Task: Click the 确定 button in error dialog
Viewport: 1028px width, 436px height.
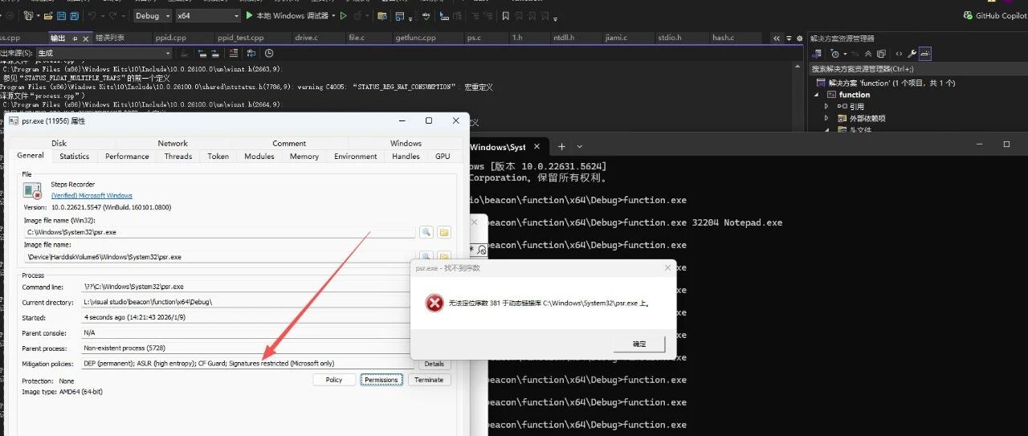Action: (639, 344)
